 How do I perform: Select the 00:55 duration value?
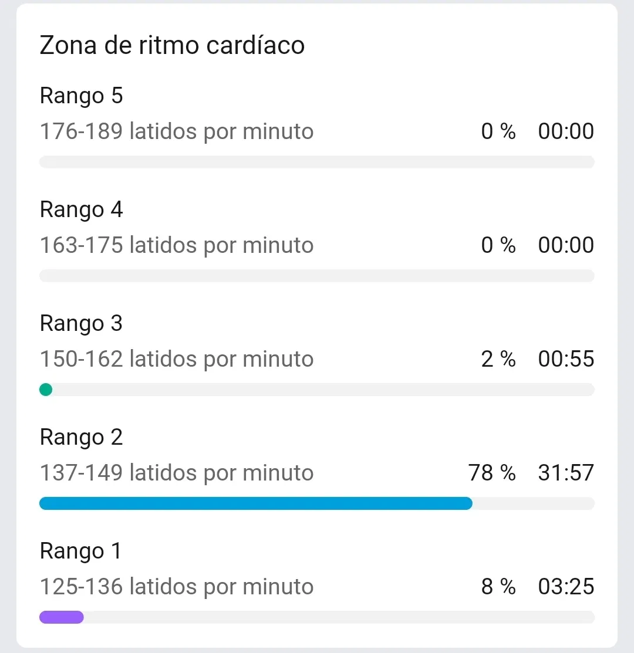coord(566,359)
